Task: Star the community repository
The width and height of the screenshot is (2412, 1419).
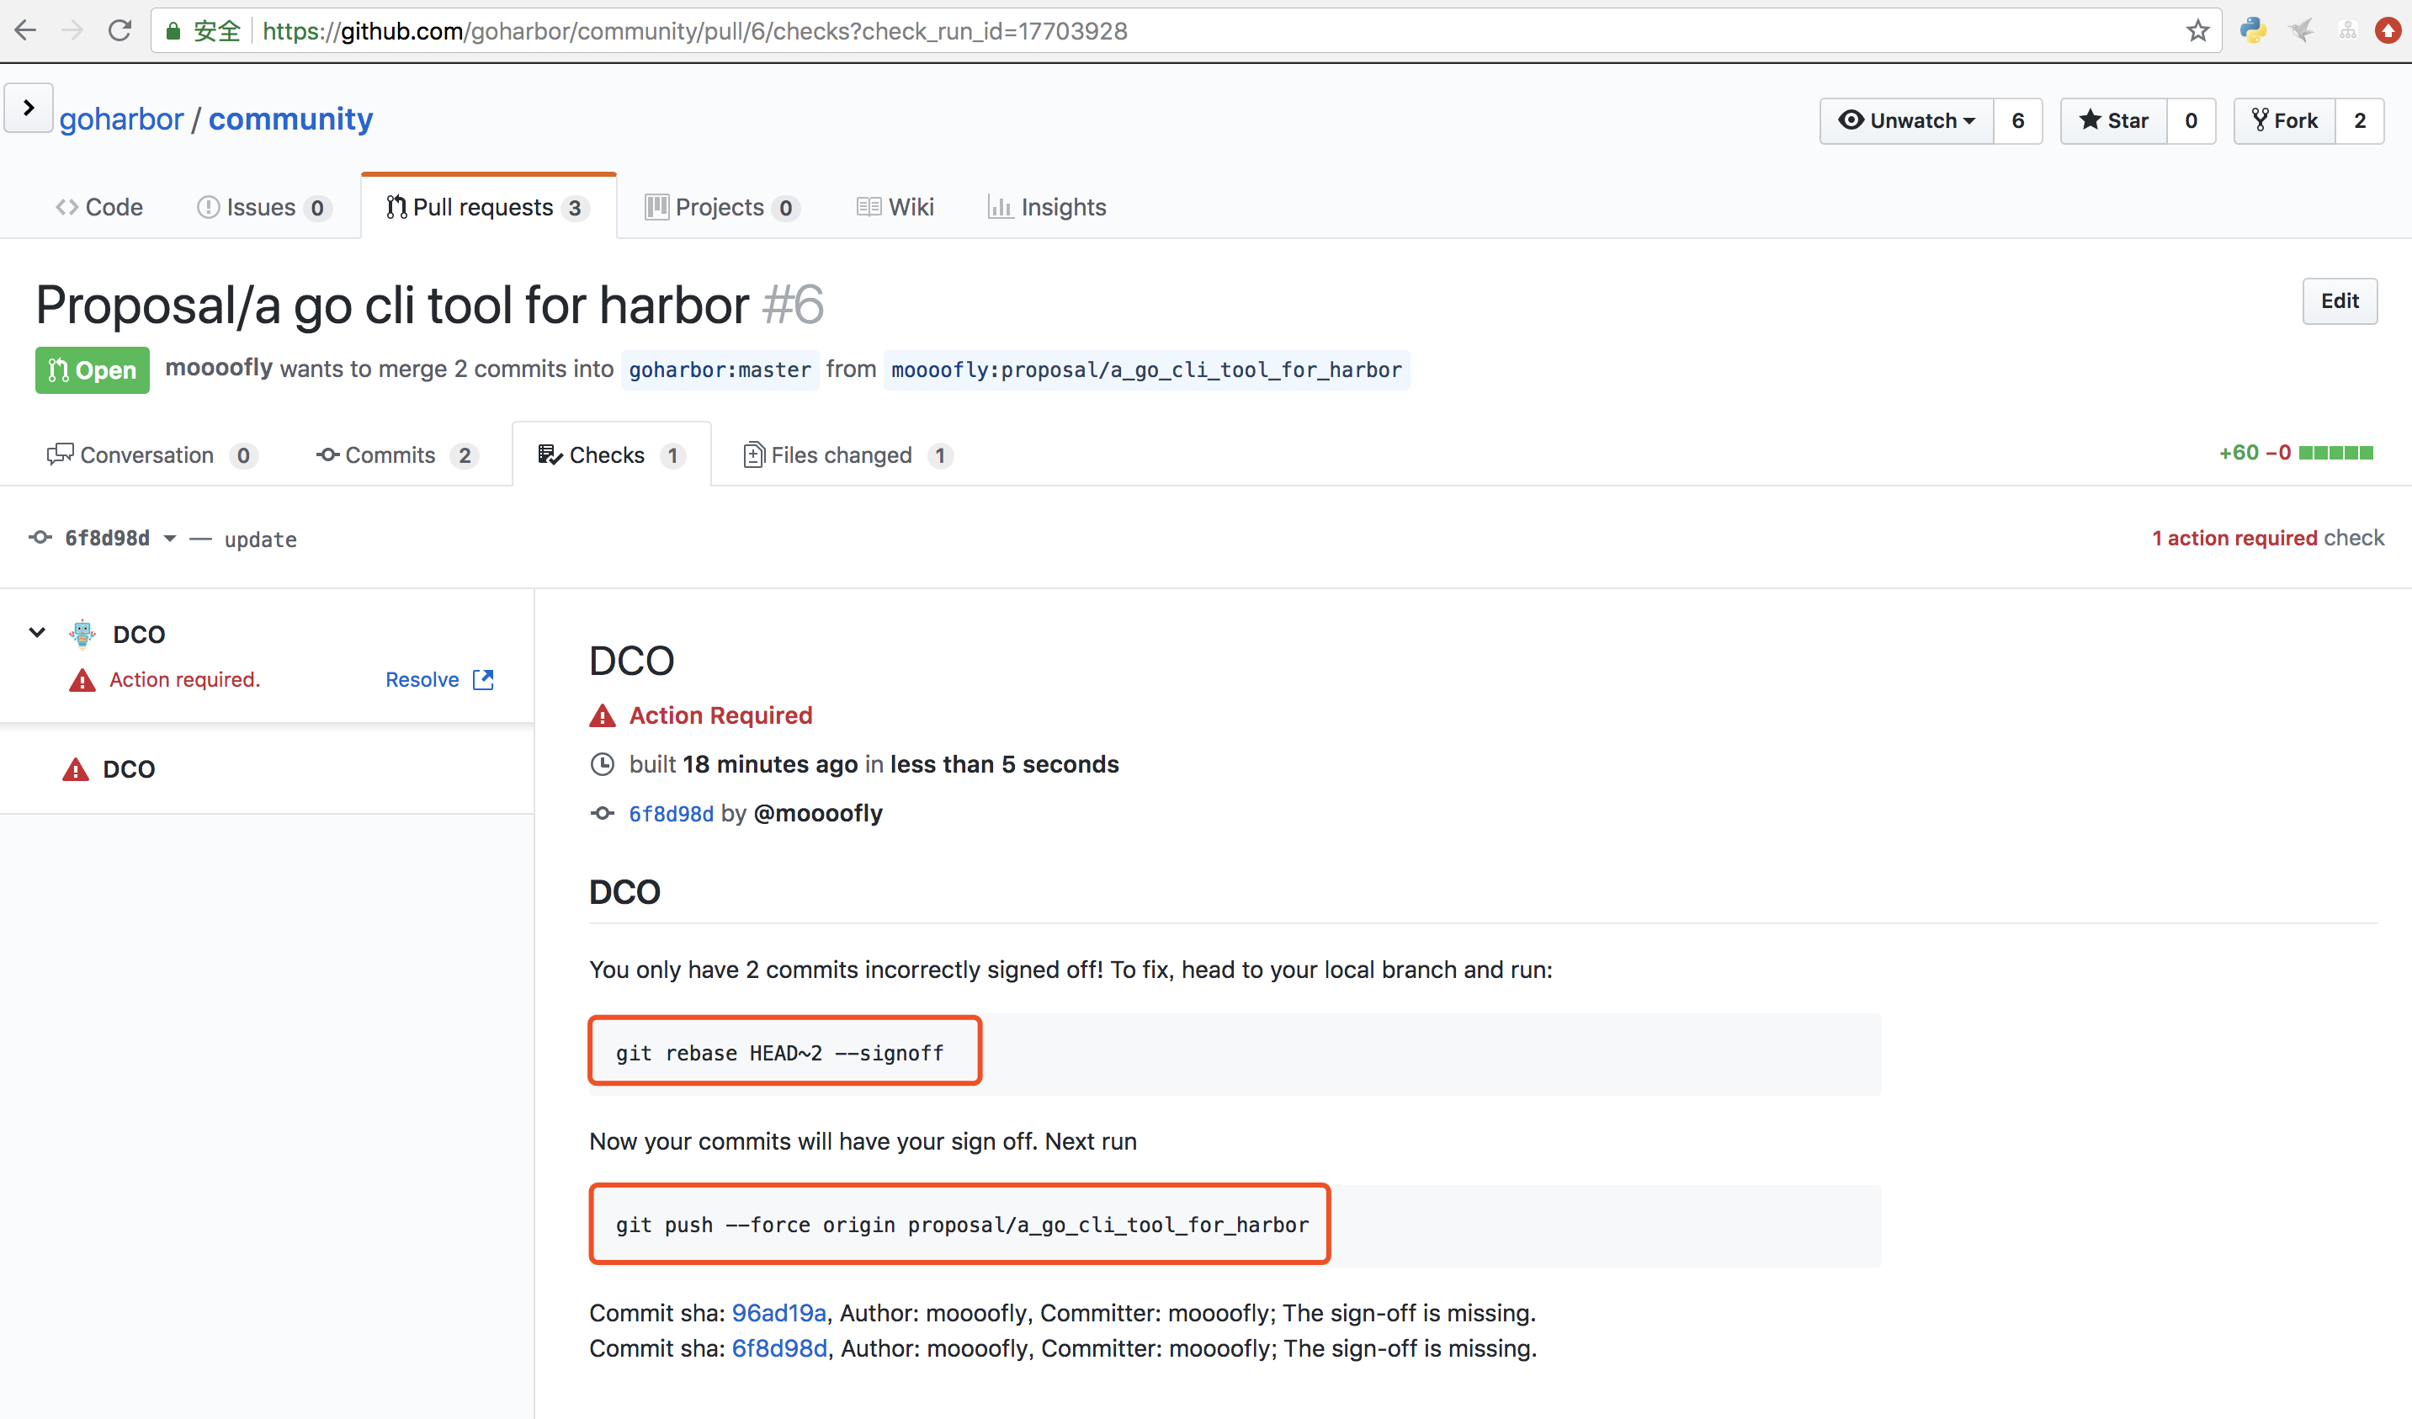Action: (2113, 120)
